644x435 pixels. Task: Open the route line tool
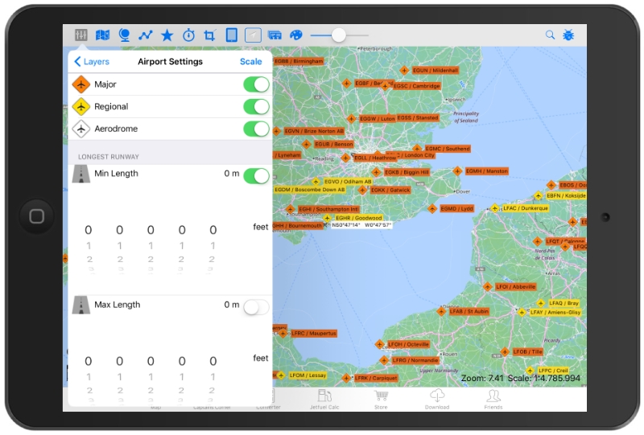[x=146, y=35]
